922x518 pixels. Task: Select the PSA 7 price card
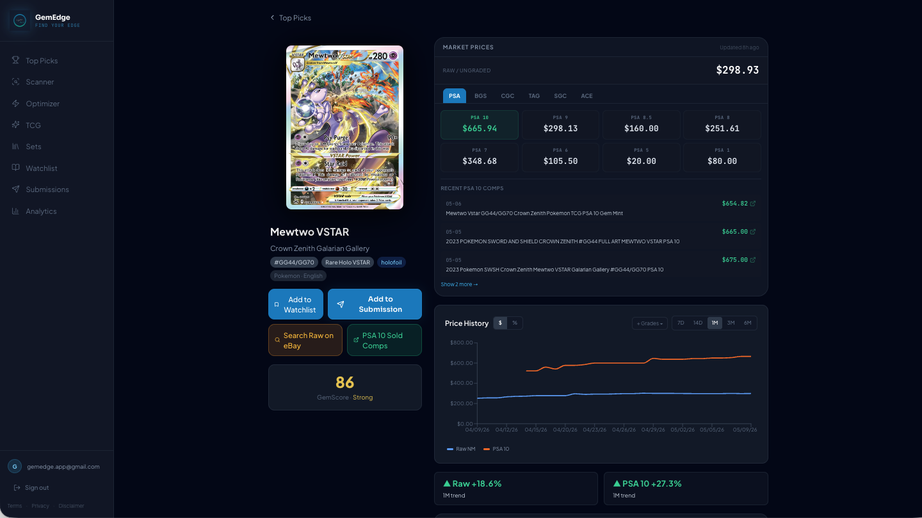[x=480, y=158]
